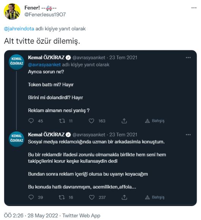Share the first quoted tweet
Viewport: 201px width, 220px height.
click(x=124, y=121)
